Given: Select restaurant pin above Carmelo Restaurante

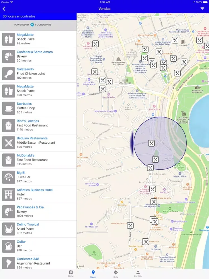Looking at the screenshot, I should click(155, 222).
